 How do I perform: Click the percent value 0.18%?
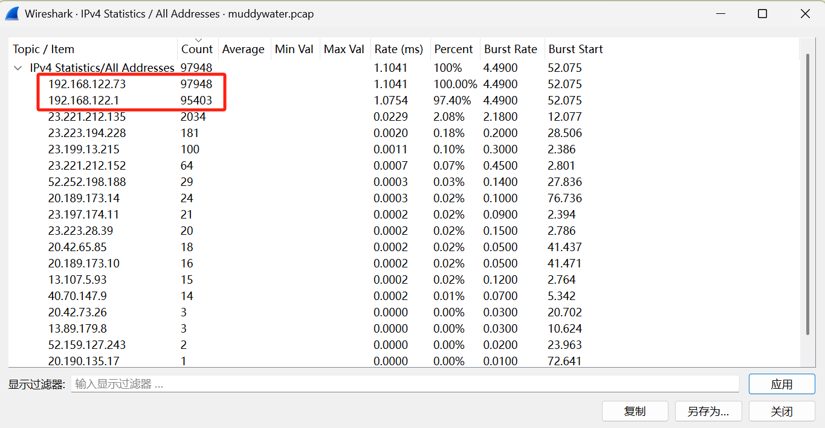pyautogui.click(x=449, y=133)
